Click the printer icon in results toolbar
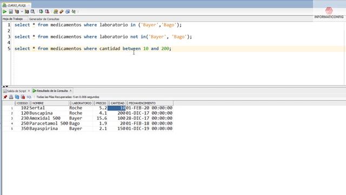346x195 pixels. (11, 97)
